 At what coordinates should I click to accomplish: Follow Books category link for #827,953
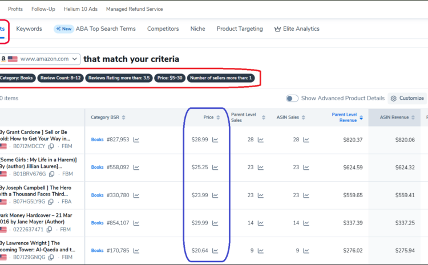tap(97, 140)
